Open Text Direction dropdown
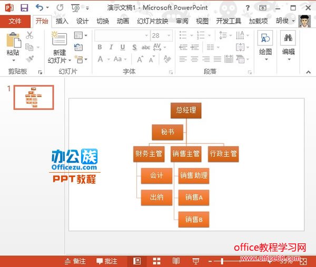 (243, 35)
